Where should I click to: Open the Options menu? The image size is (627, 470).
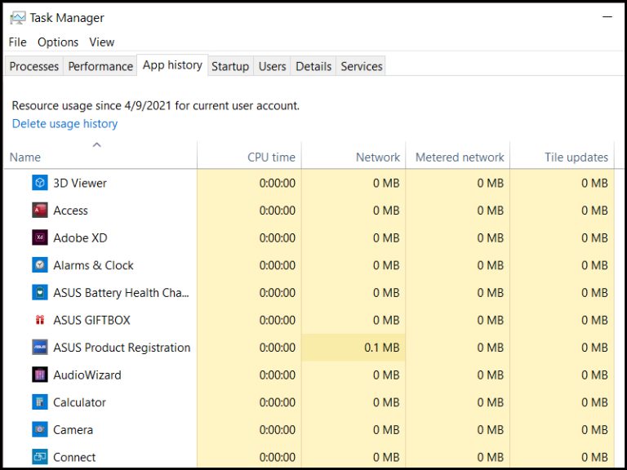(58, 42)
